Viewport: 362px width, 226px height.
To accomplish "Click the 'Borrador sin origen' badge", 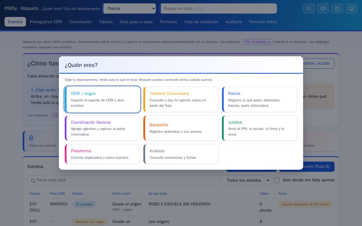I will (90, 222).
